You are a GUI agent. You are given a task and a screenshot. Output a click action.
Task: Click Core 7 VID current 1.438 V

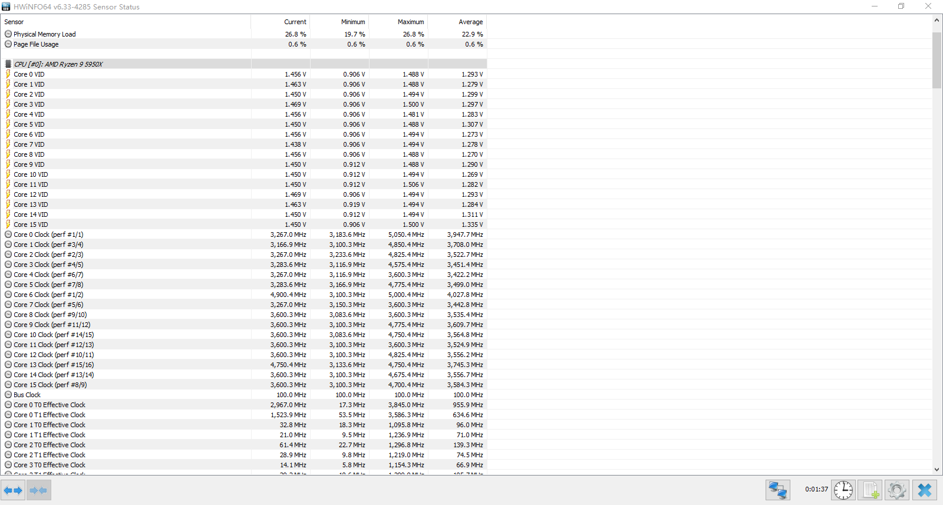click(295, 144)
